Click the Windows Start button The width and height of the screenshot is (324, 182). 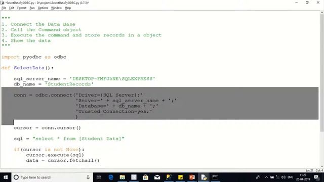click(6, 177)
